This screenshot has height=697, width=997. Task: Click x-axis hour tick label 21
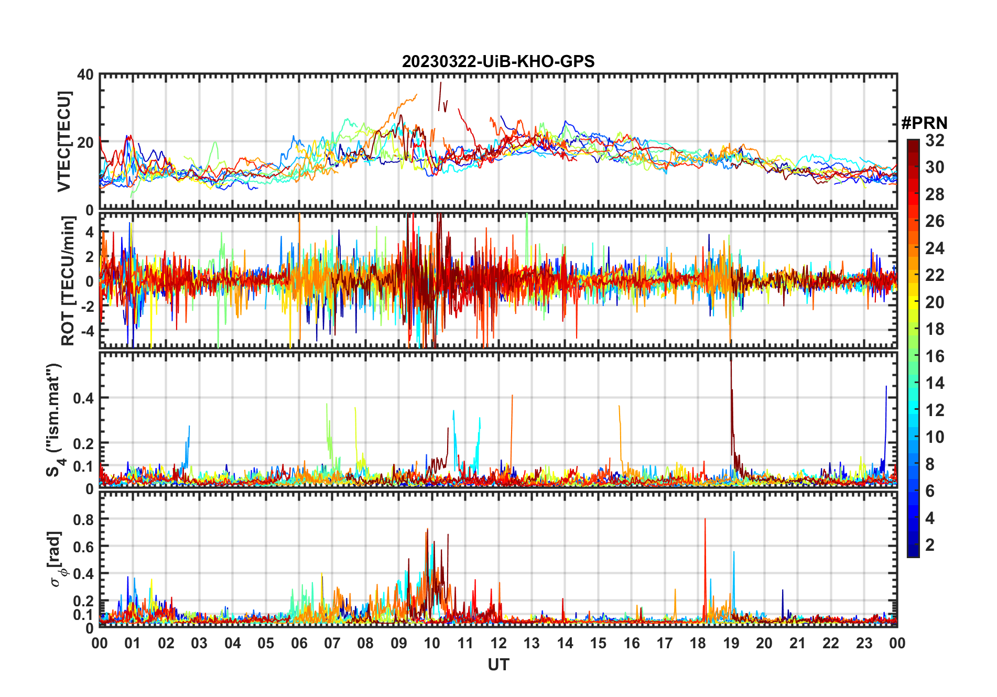pos(798,643)
